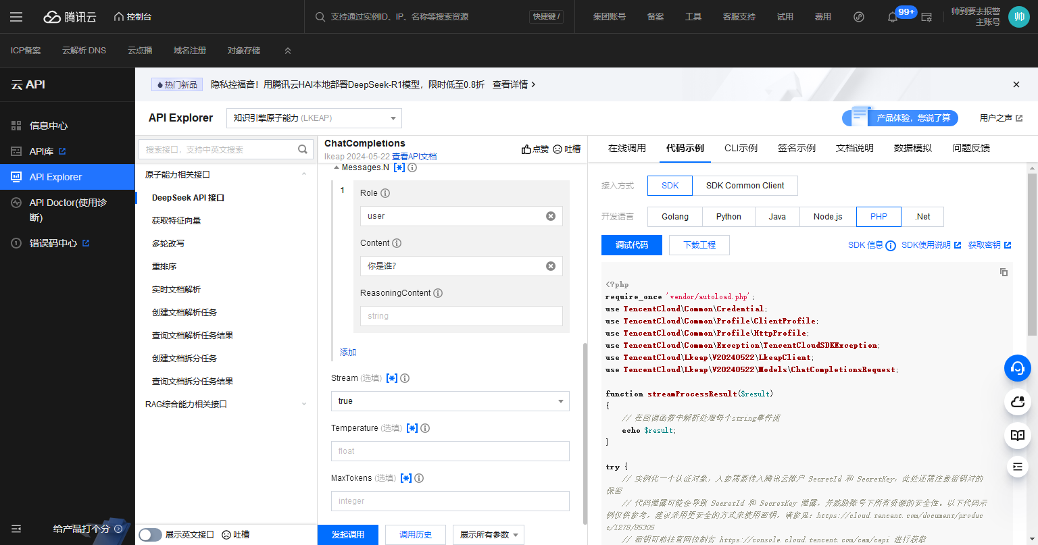This screenshot has width=1038, height=545.
Task: Click info icon next to Content
Action: click(x=397, y=243)
